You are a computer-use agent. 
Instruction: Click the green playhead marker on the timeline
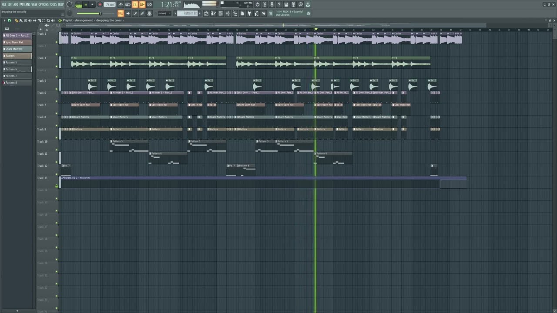(x=316, y=30)
